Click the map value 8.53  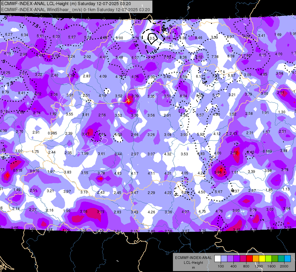200,96
